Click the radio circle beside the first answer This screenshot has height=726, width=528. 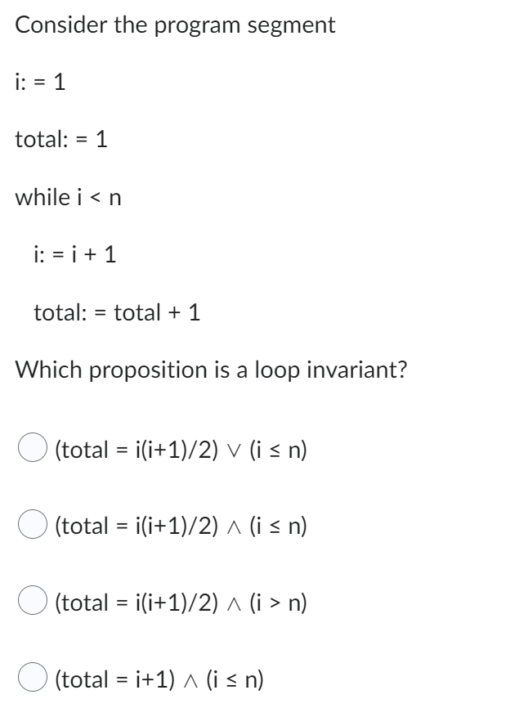coord(31,449)
